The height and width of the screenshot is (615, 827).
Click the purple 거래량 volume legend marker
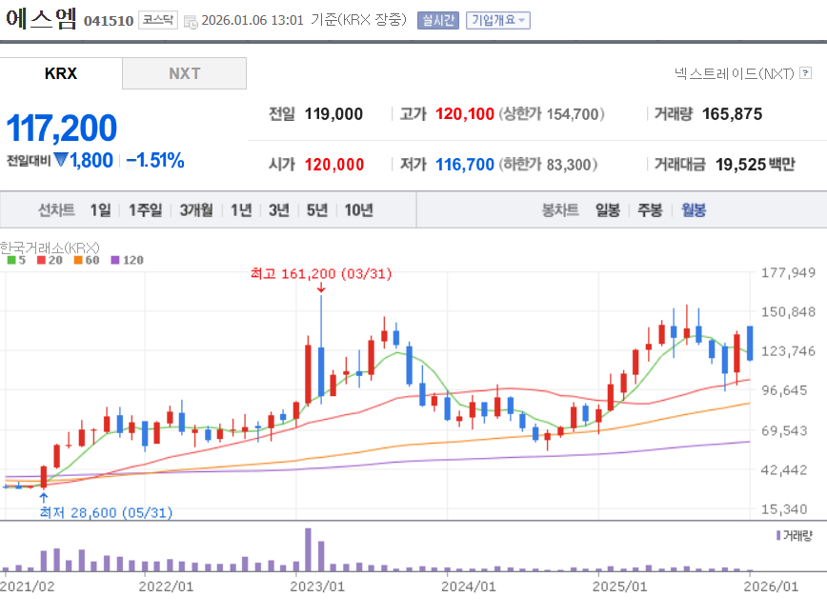click(778, 535)
